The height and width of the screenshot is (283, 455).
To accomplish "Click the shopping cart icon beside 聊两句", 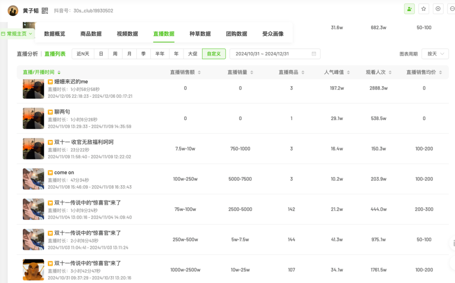I will [50, 112].
